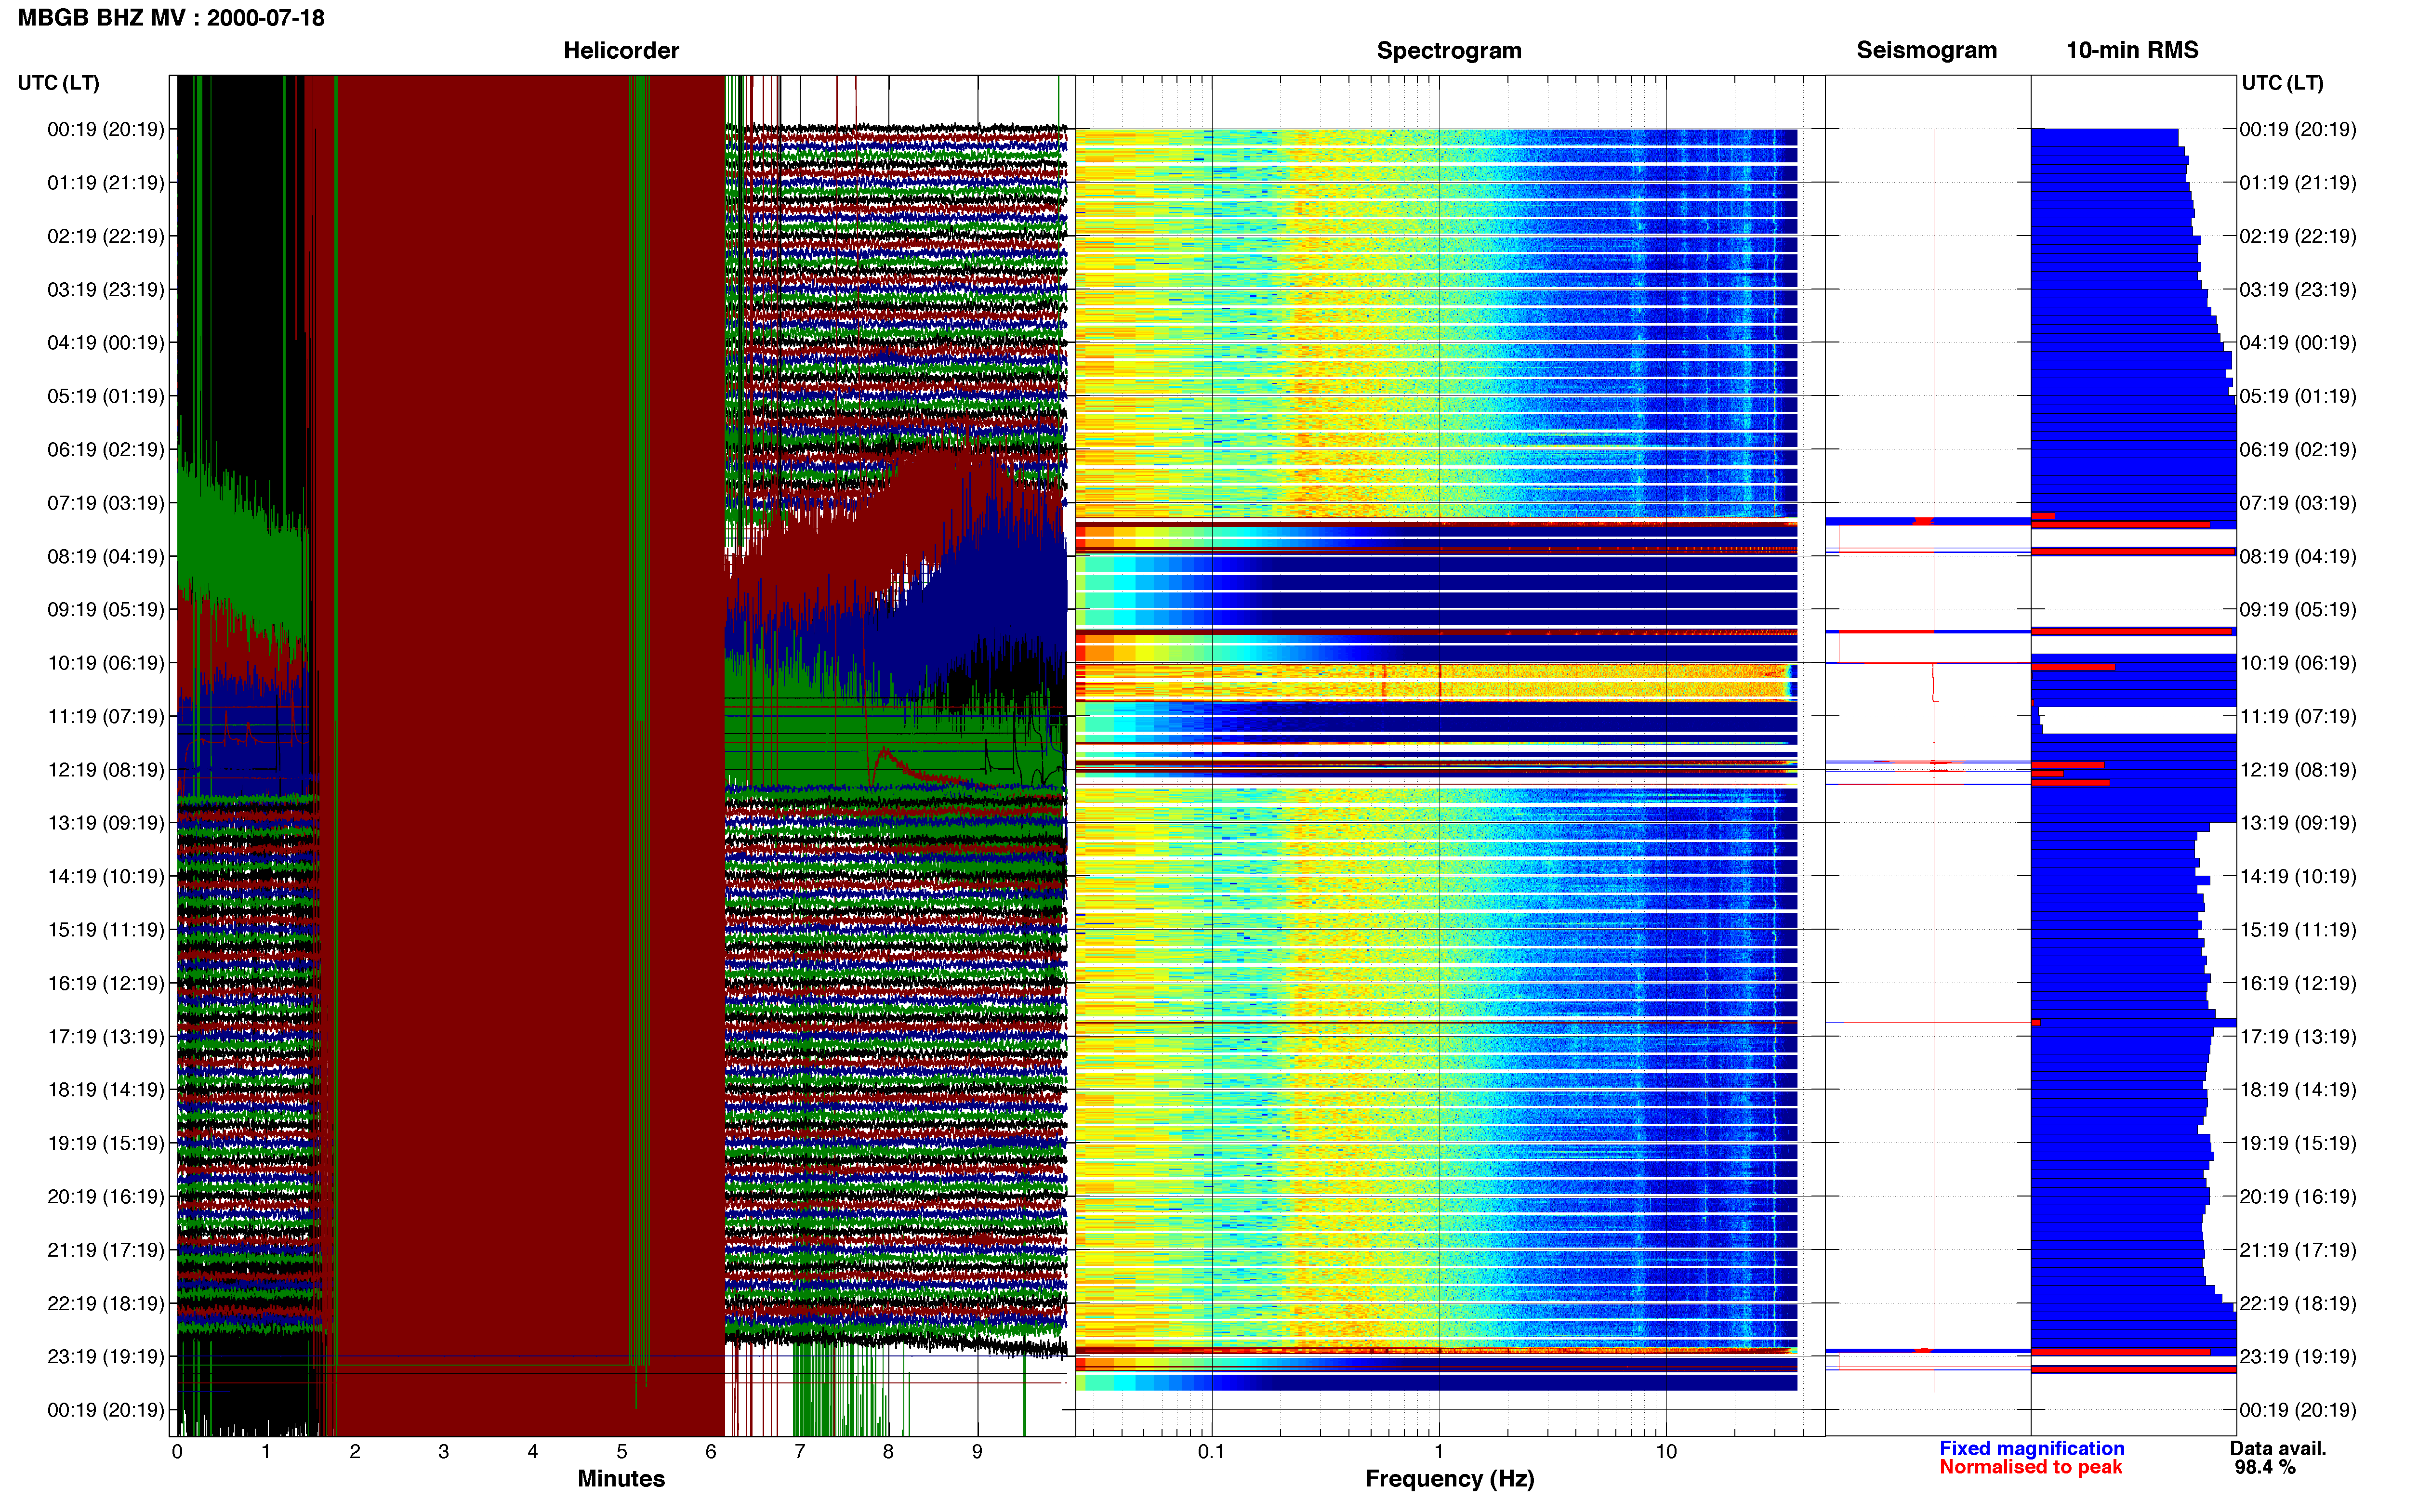Select right time label '12:19 (08:19)'

(2298, 770)
